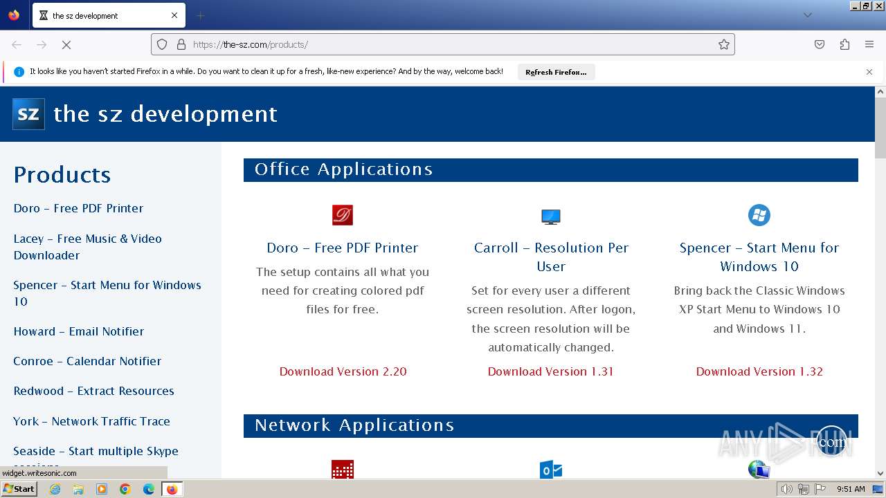
Task: Click the Office Applications section heading
Action: coord(343,169)
